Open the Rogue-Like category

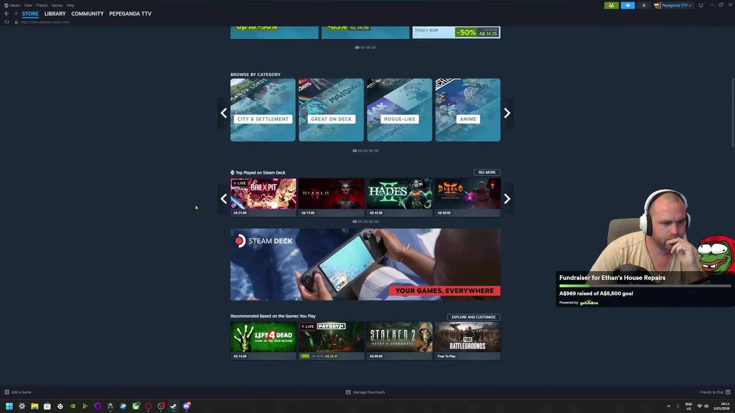[400, 110]
